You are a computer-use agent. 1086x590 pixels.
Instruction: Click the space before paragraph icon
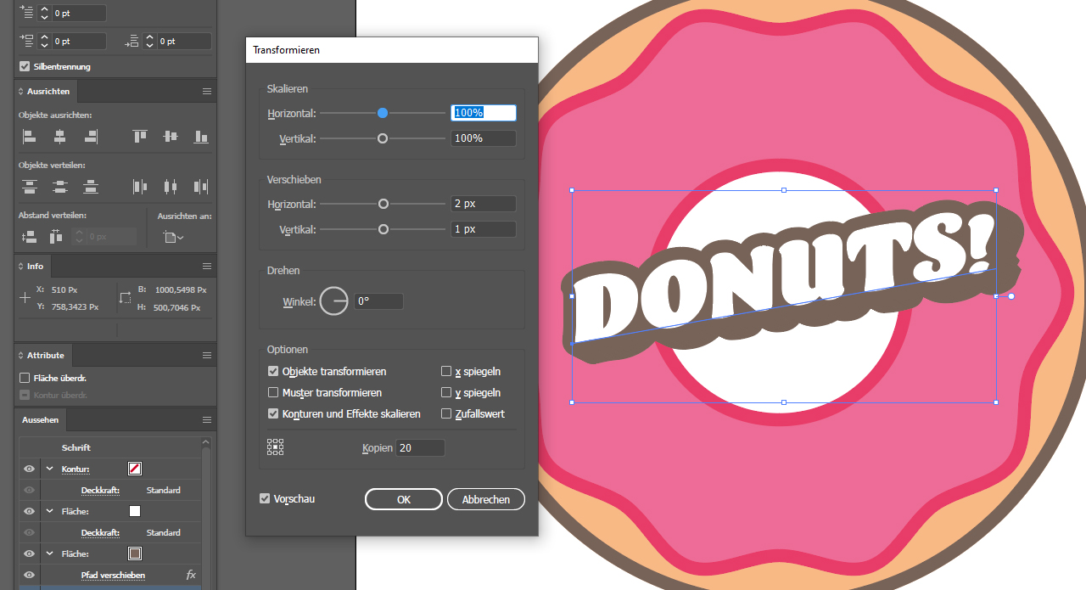(26, 41)
